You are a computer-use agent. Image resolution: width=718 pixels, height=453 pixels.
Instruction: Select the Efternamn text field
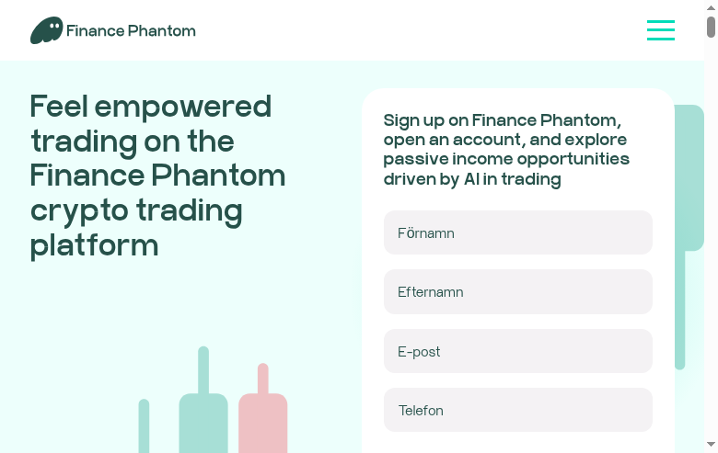(517, 292)
